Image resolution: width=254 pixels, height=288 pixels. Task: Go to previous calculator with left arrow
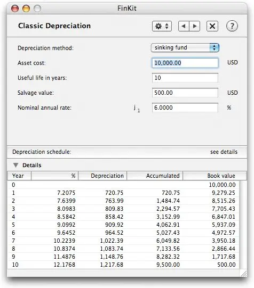coord(184,26)
